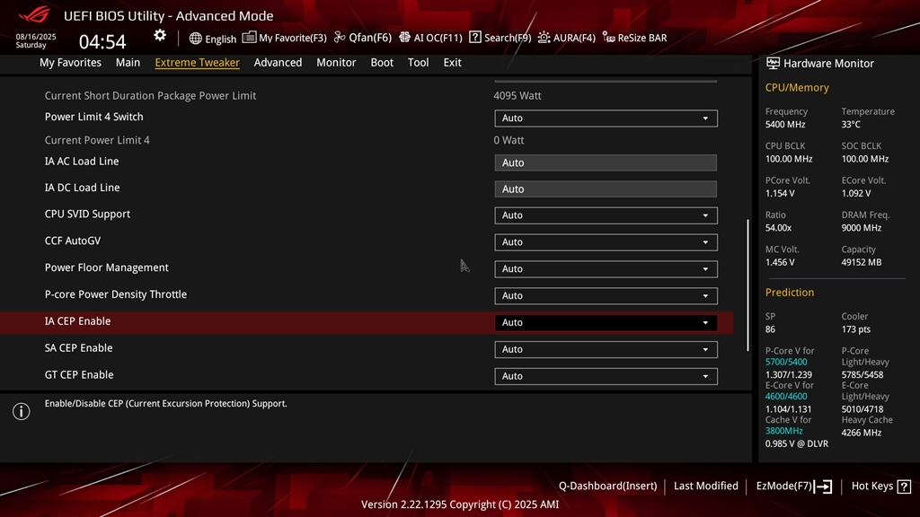Click the EzMode exit arrow icon
This screenshot has width=920, height=517.
[x=823, y=486]
